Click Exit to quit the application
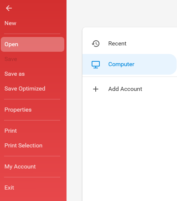Image resolution: width=177 pixels, height=201 pixels. pyautogui.click(x=9, y=188)
